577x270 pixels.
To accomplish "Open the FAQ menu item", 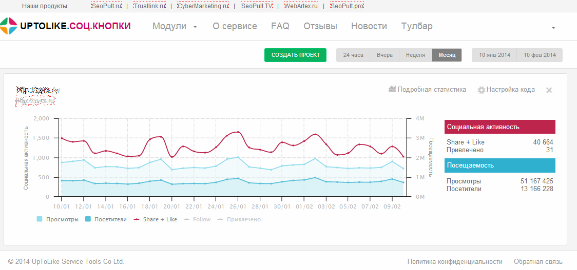I will click(x=280, y=26).
